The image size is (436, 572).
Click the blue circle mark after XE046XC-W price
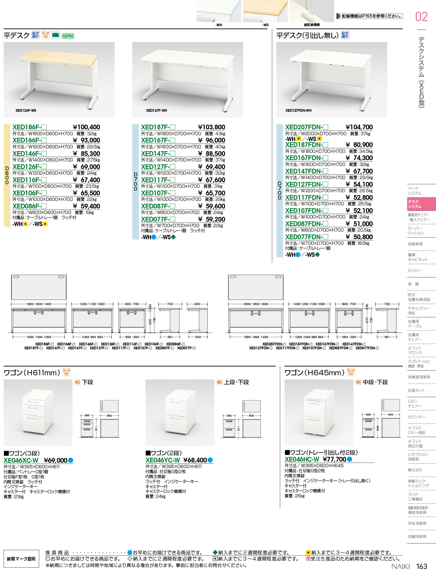click(x=71, y=460)
